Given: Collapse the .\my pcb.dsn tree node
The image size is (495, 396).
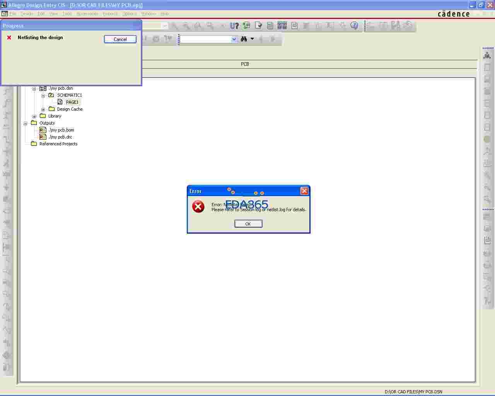Looking at the screenshot, I should (x=34, y=89).
